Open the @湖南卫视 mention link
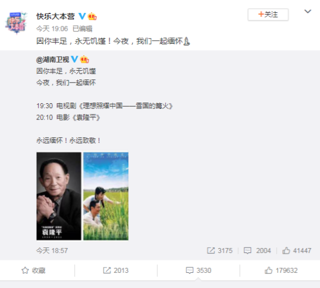This screenshot has height=288, width=320. 53,59
